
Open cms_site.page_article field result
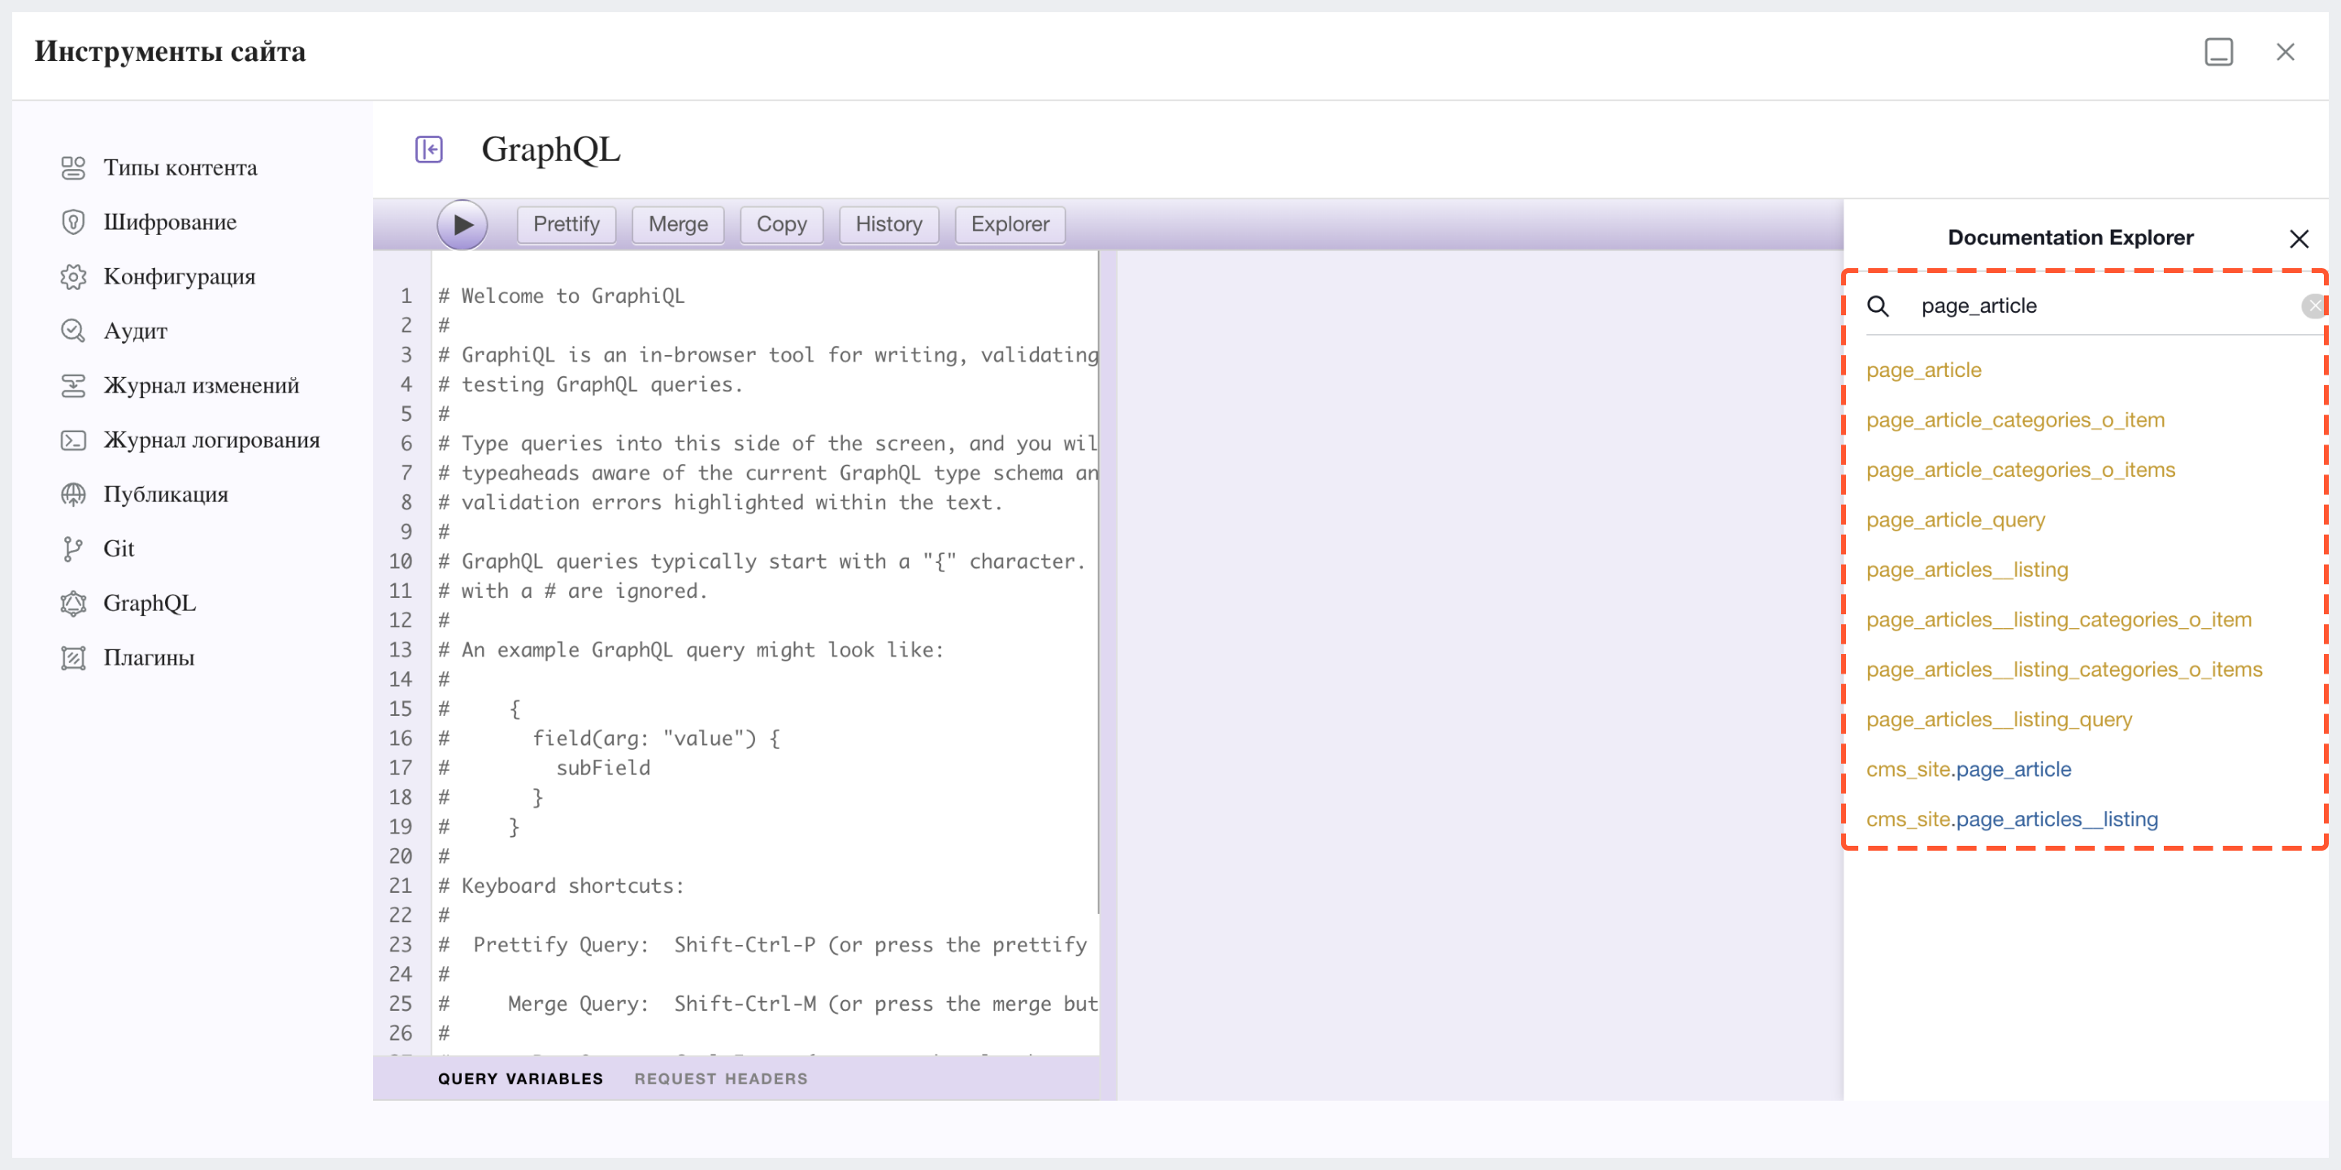(x=1970, y=769)
